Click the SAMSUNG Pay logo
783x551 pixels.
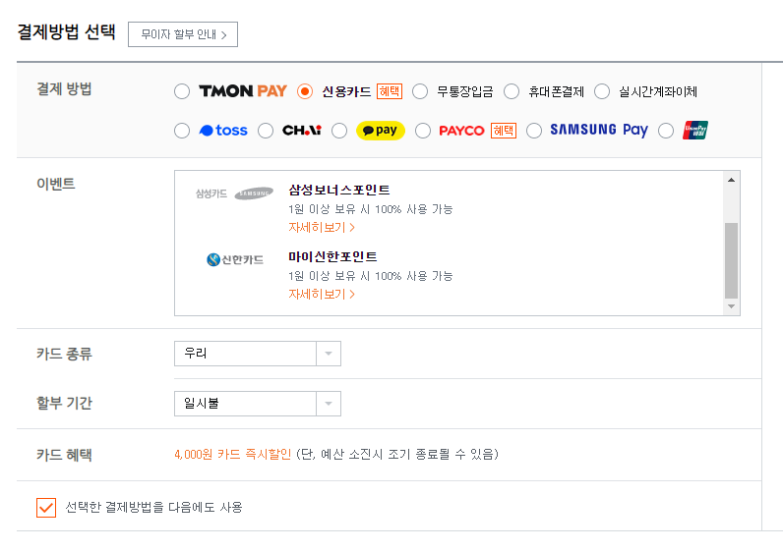coord(599,131)
